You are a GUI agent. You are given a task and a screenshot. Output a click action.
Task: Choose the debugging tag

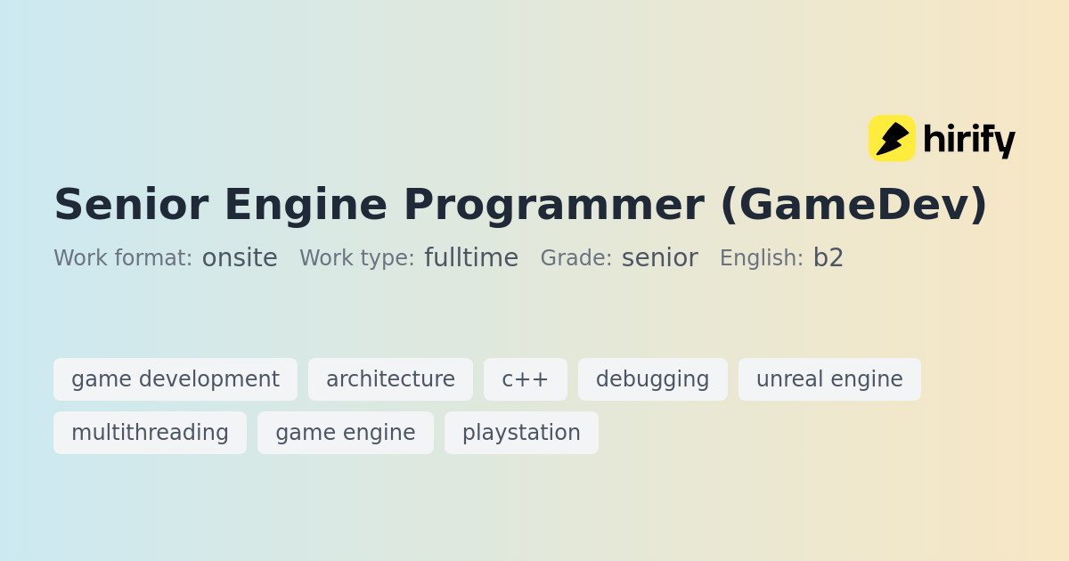(x=653, y=379)
